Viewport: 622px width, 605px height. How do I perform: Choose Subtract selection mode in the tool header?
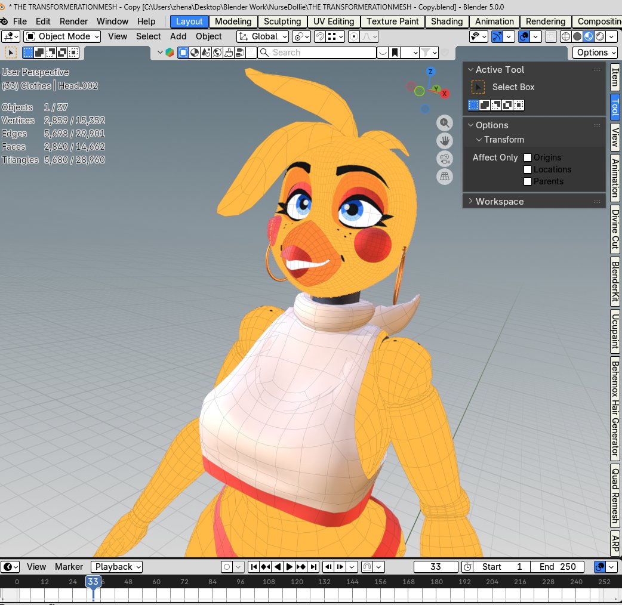point(51,53)
